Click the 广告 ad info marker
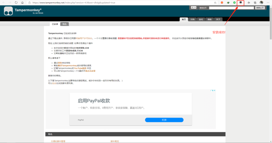272x143 pixels. [212, 91]
